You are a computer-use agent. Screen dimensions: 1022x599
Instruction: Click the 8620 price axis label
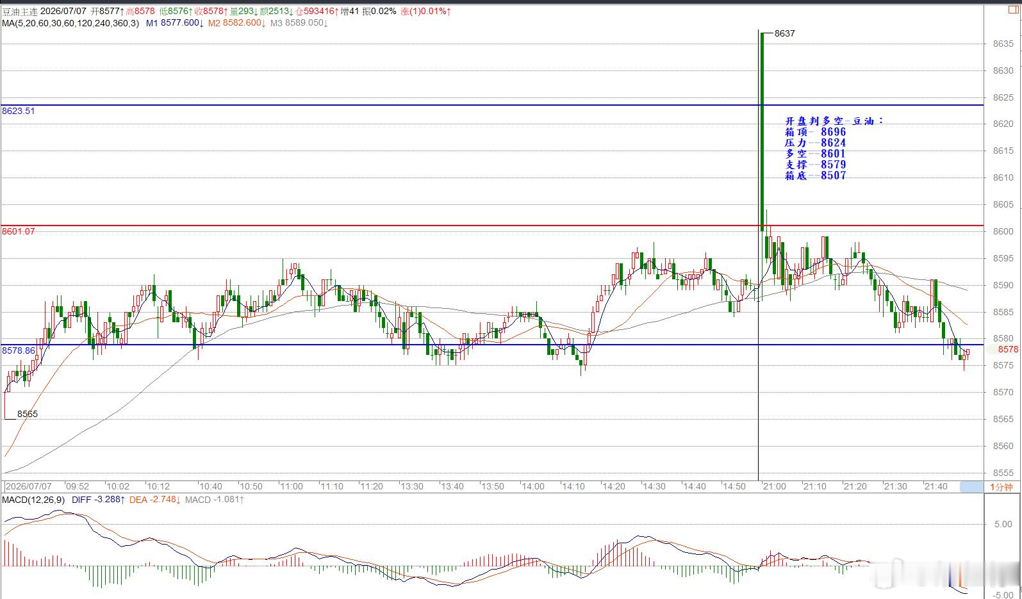pyautogui.click(x=1003, y=124)
